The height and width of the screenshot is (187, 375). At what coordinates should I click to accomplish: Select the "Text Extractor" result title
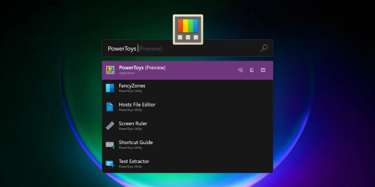[134, 161]
